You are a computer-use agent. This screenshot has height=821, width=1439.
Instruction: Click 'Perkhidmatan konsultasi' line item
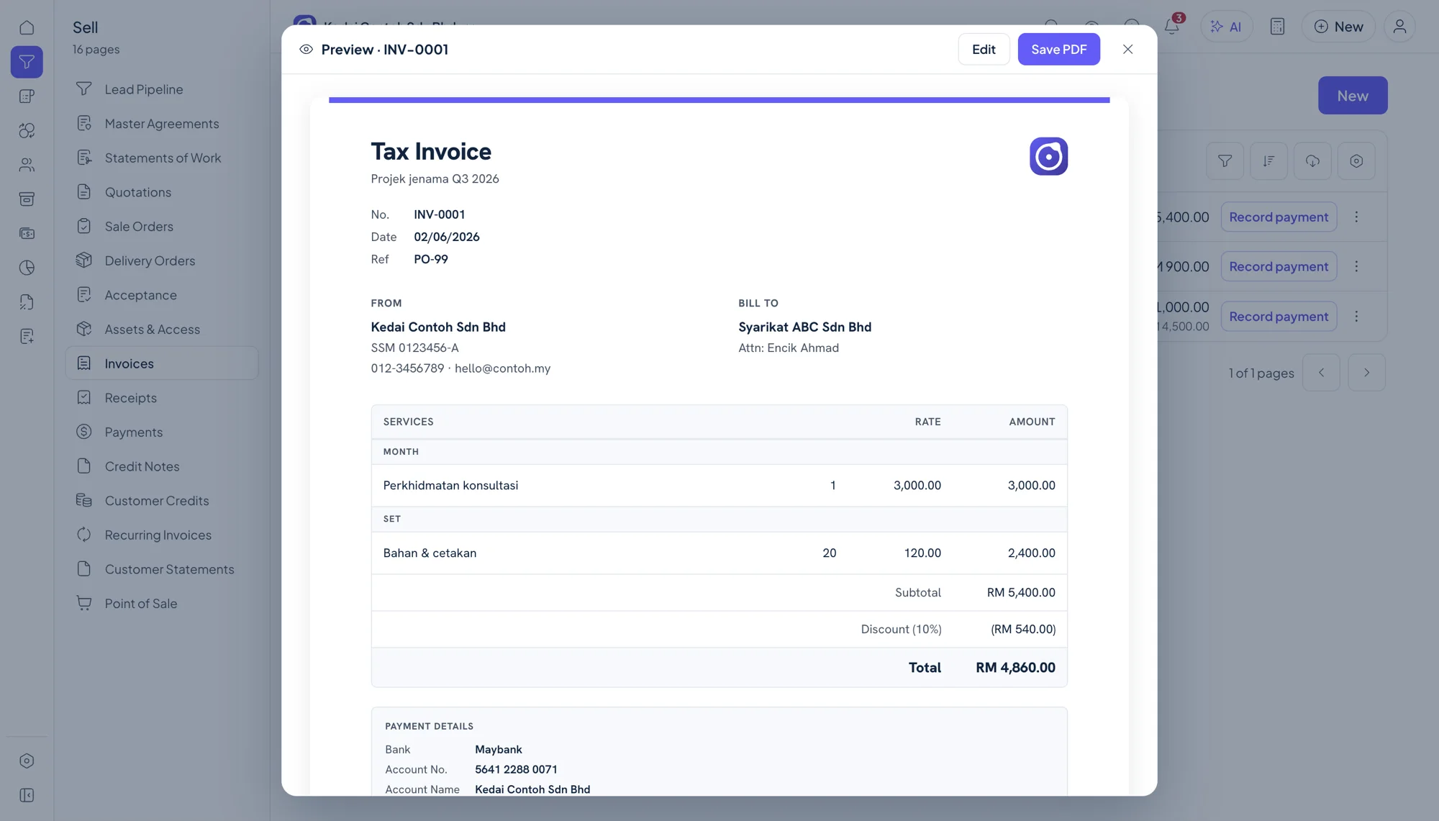[x=450, y=486]
